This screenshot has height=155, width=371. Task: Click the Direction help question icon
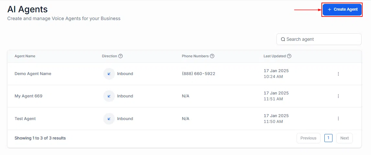pos(120,56)
